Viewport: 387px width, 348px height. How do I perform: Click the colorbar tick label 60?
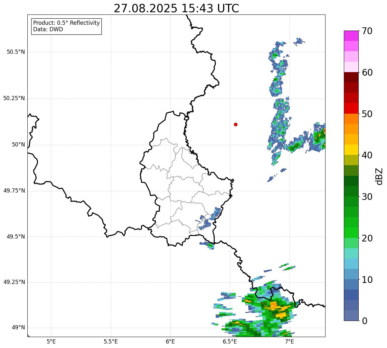tap(367, 72)
